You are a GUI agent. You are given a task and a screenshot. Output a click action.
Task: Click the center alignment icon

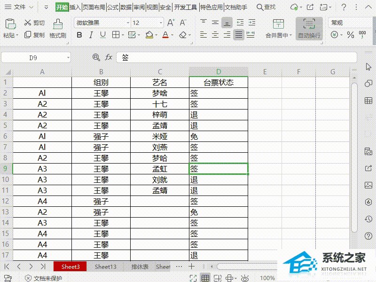coord(215,34)
